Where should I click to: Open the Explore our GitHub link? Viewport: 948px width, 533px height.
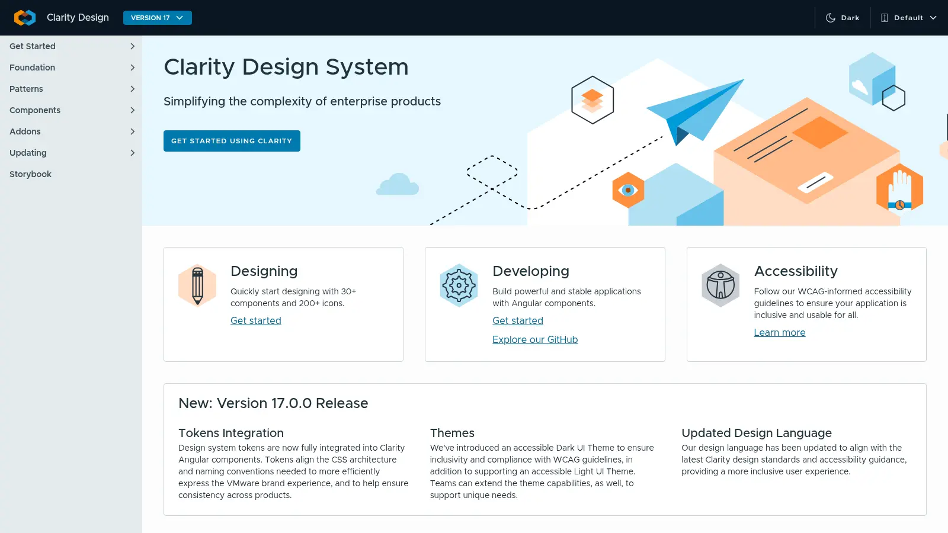pos(535,340)
